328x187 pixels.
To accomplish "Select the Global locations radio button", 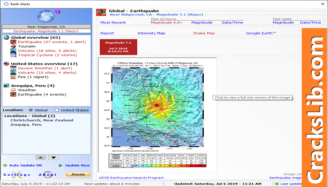I will click(30, 110).
